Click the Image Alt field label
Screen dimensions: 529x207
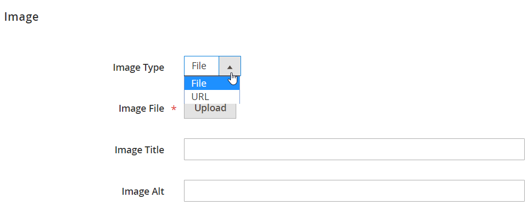pos(143,192)
